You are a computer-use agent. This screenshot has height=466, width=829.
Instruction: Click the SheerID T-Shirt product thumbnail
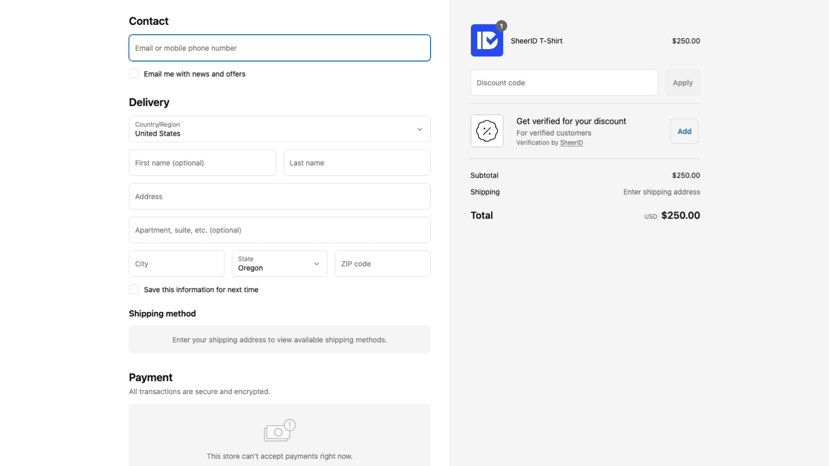(x=487, y=40)
